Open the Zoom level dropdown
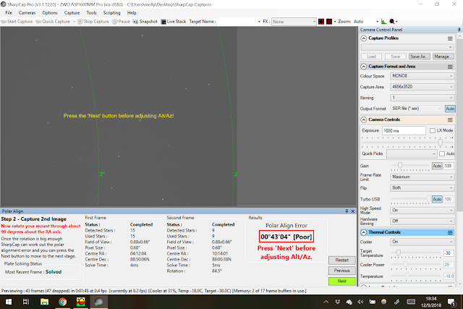The height and width of the screenshot is (309, 463). click(x=366, y=22)
